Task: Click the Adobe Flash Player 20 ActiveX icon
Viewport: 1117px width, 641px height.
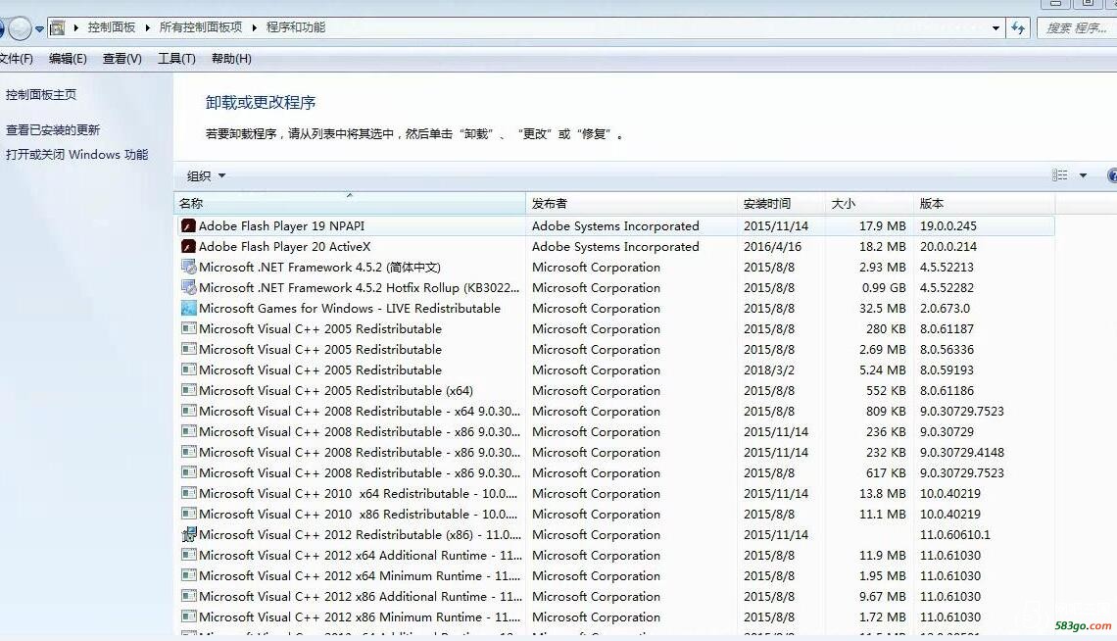Action: coord(189,247)
